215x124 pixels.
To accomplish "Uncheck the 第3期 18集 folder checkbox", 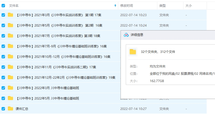I will (3, 36).
